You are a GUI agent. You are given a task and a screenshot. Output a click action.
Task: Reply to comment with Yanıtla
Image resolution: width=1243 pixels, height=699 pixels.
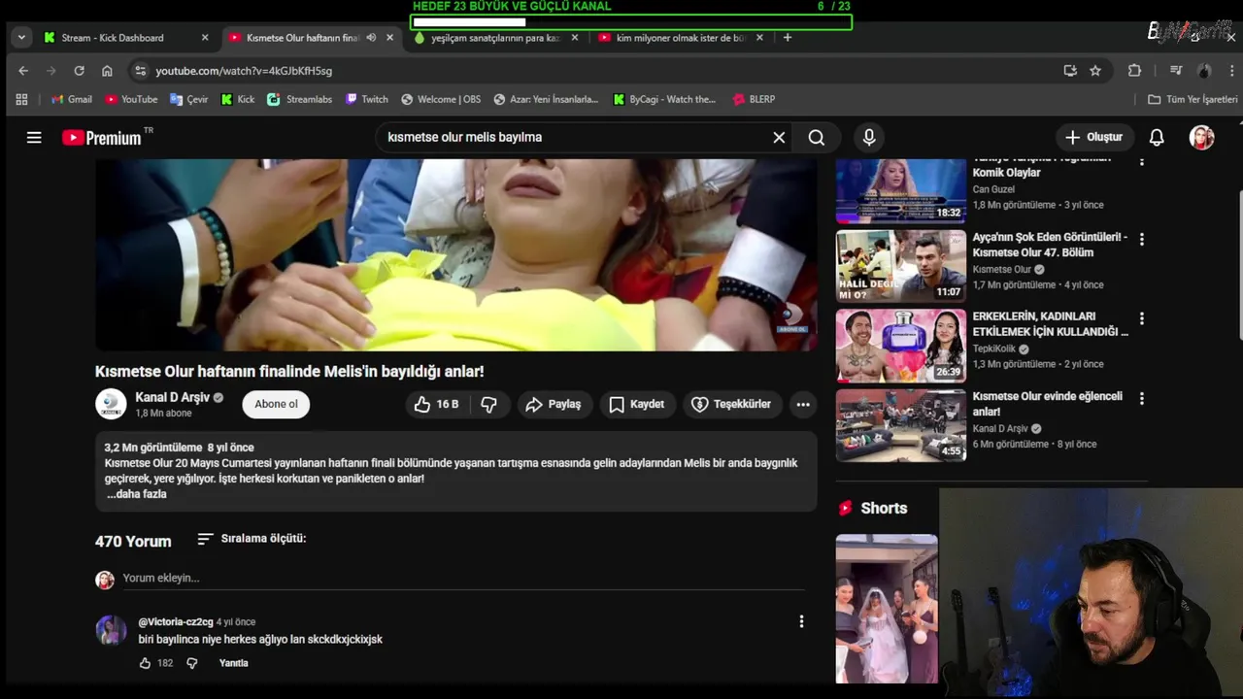point(233,663)
